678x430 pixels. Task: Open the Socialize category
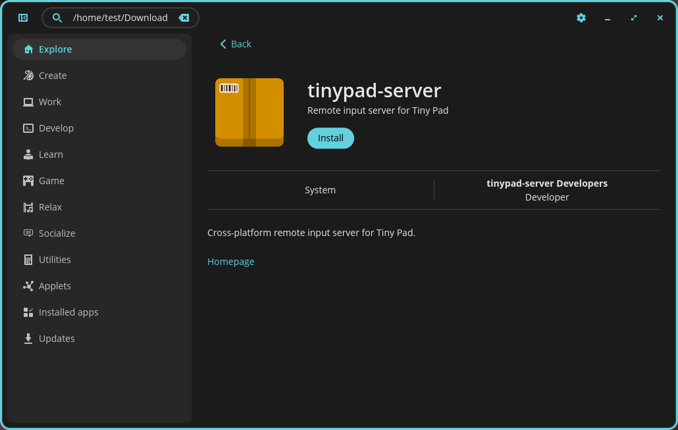pyautogui.click(x=99, y=233)
